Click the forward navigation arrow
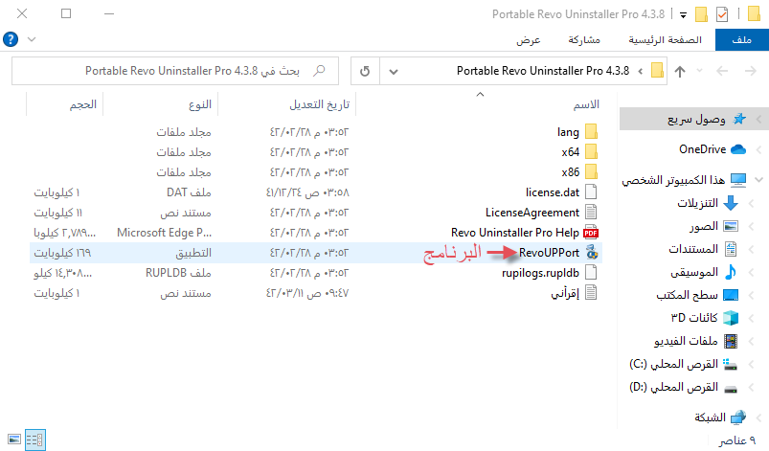This screenshot has height=451, width=769. click(x=751, y=72)
